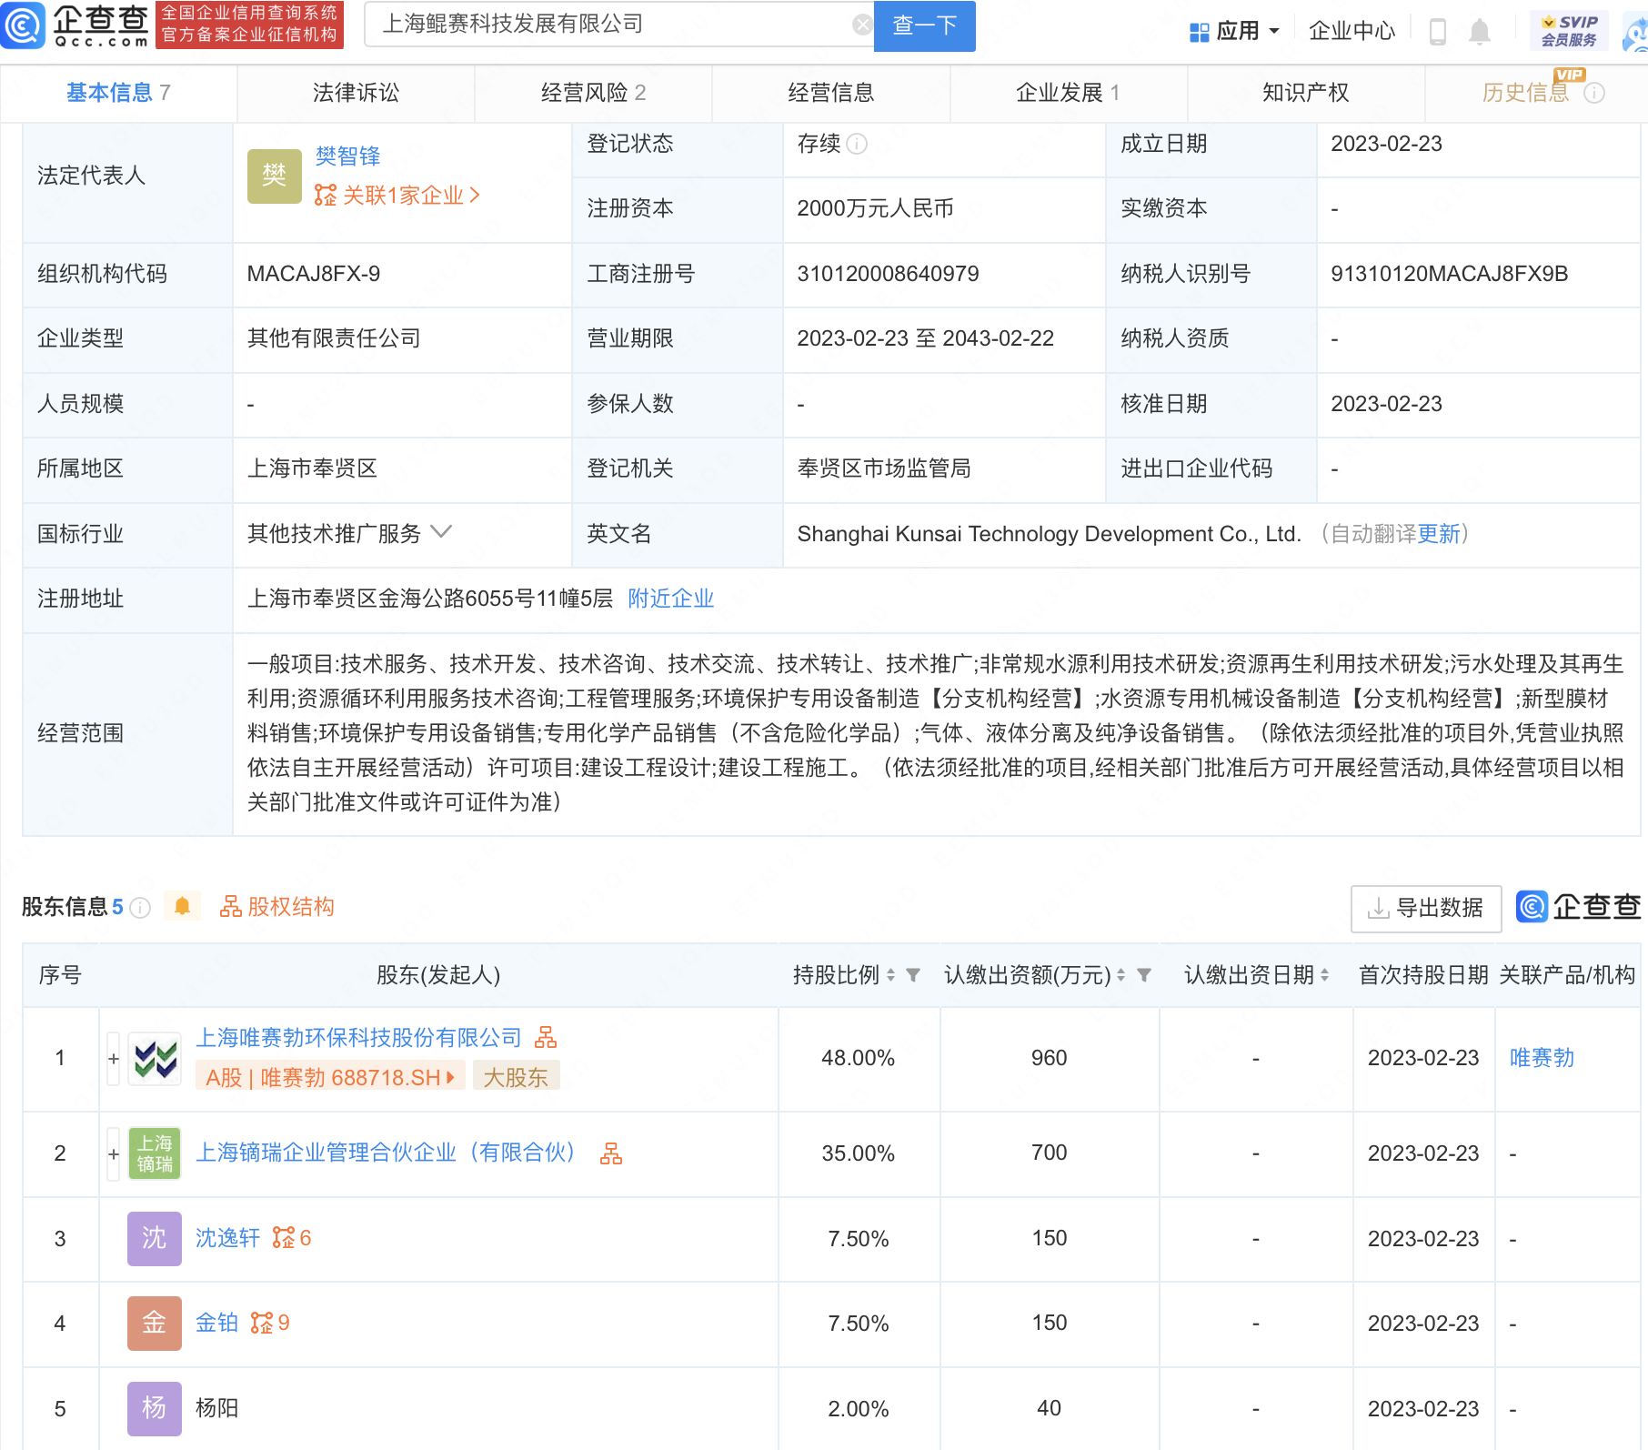Select organization code MACAJ8FX-9

(314, 274)
